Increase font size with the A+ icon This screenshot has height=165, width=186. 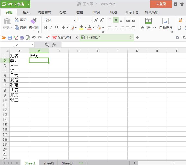pos(96,20)
